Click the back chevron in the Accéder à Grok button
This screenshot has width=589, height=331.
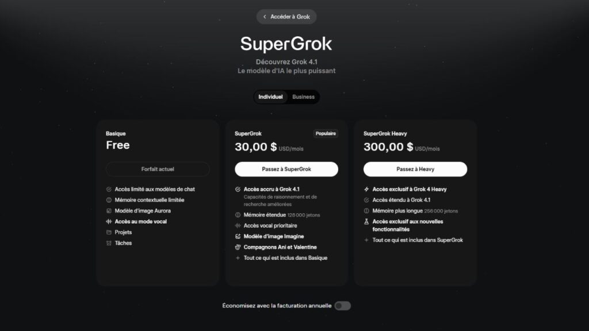[265, 17]
